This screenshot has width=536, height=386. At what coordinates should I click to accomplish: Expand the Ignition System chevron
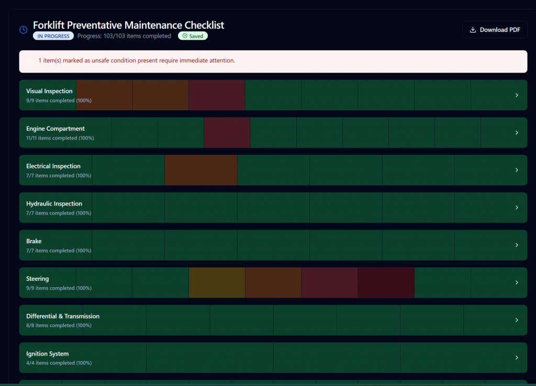click(517, 358)
